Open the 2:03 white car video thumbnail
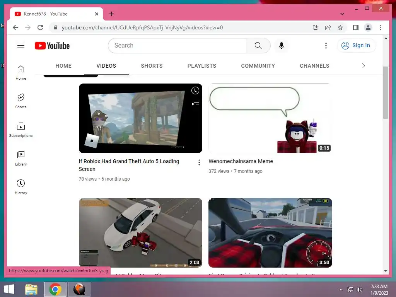The width and height of the screenshot is (396, 297). point(140,232)
